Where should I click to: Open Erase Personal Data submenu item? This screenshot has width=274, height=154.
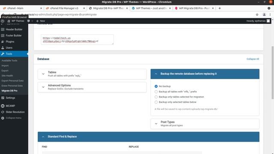coord(12,86)
